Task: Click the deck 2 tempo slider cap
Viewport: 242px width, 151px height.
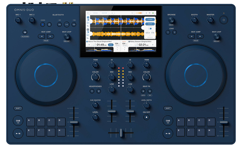Action: pos(223,122)
